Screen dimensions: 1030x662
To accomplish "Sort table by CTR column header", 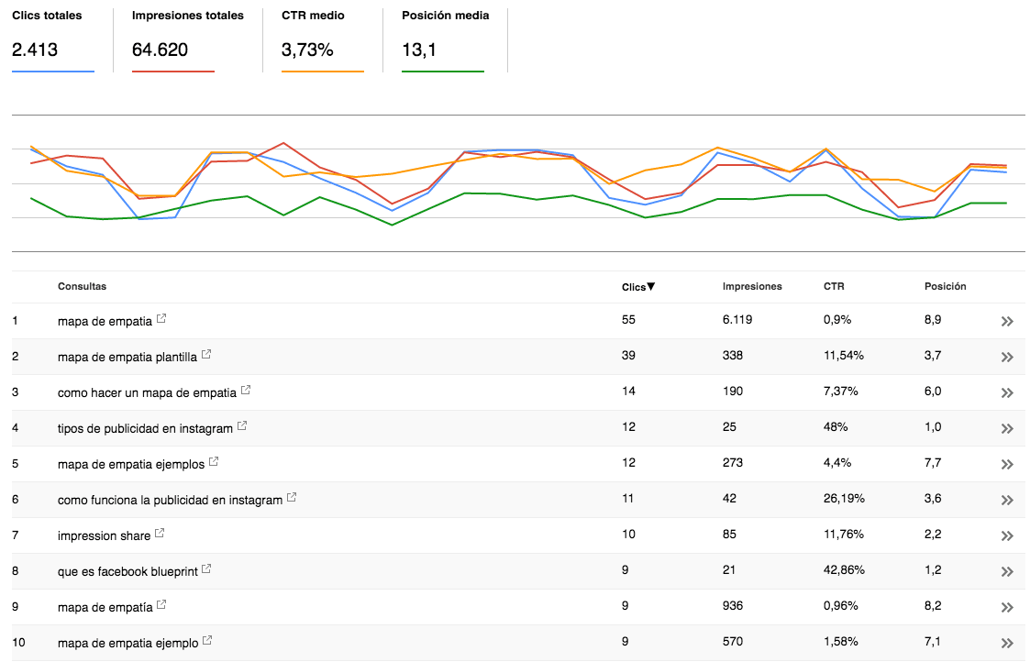I will [834, 286].
